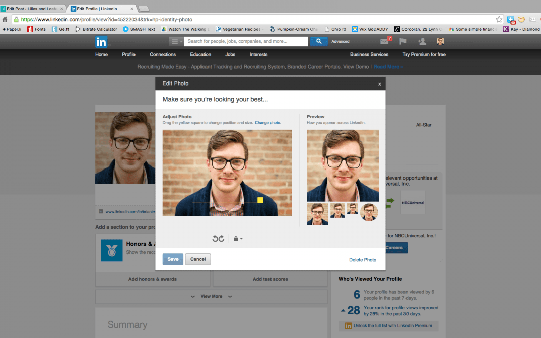Click the Careers button
541x338 pixels.
point(396,248)
